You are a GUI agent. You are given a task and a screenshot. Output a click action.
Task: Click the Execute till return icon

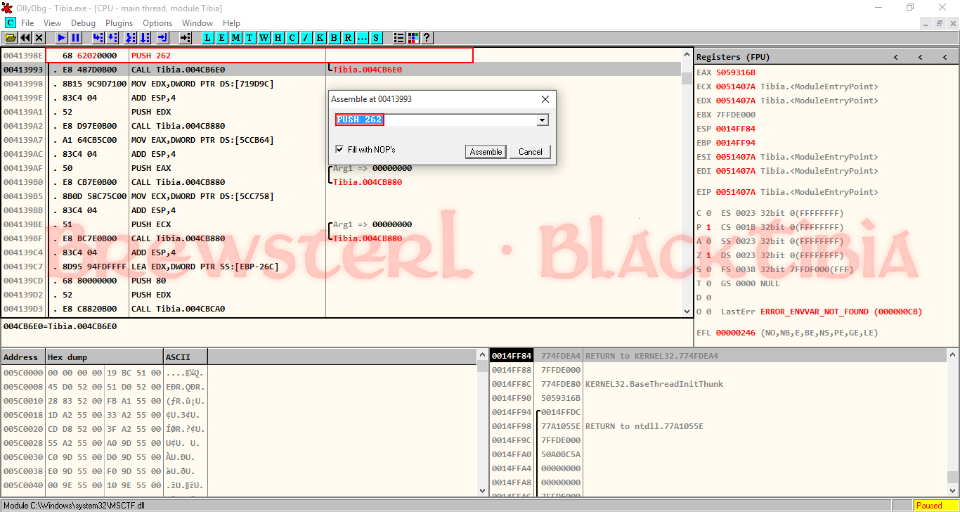click(163, 38)
